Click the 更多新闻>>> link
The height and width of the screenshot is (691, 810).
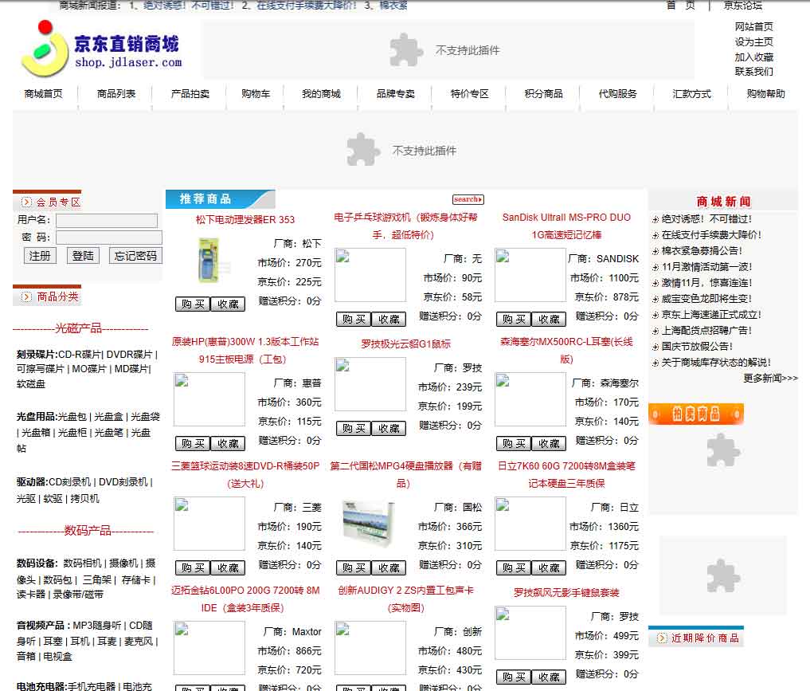[770, 379]
